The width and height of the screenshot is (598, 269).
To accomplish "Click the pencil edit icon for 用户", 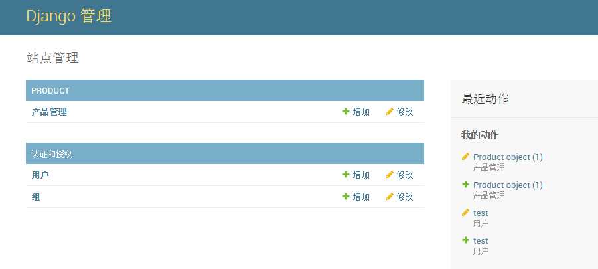I will click(390, 175).
